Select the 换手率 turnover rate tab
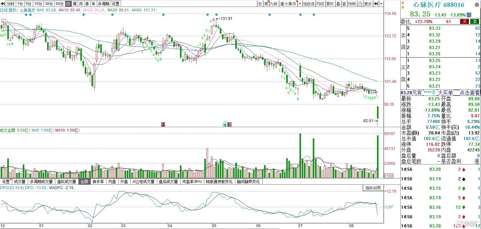This screenshot has height=229, width=481. point(98,182)
